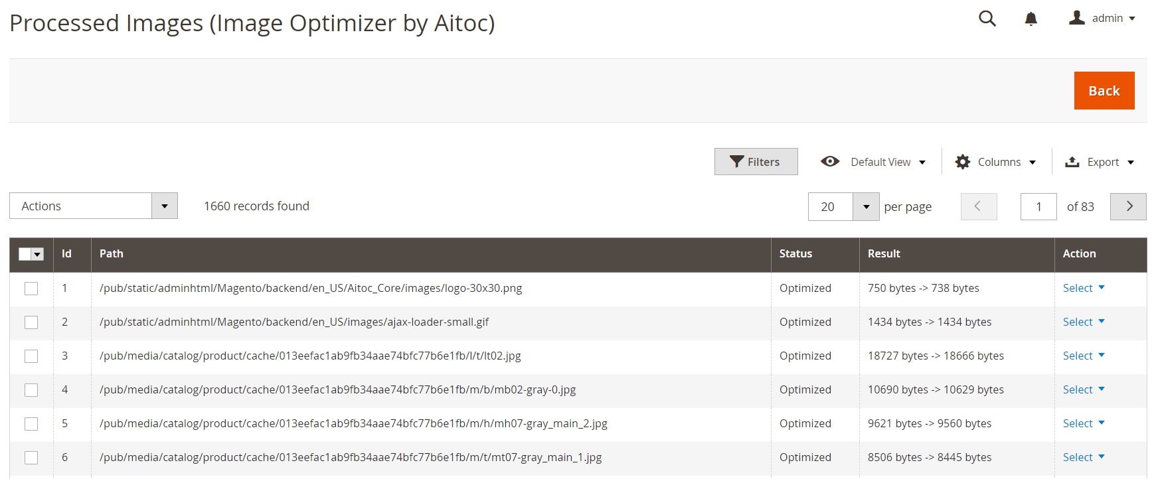Open Select action for mb02-gray-0.jpg row

pyautogui.click(x=1084, y=389)
